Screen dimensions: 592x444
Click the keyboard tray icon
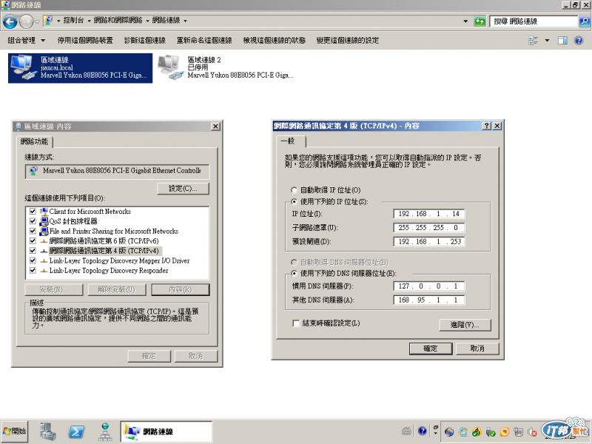pyautogui.click(x=406, y=431)
